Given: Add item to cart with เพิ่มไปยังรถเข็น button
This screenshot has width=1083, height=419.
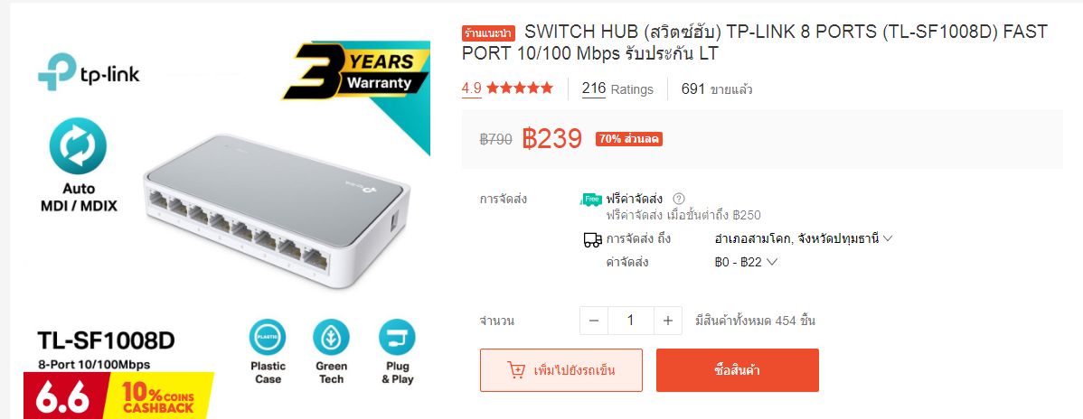Looking at the screenshot, I should [x=560, y=370].
